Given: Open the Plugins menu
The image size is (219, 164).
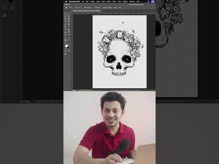Looking at the screenshot, I should 125,1.
